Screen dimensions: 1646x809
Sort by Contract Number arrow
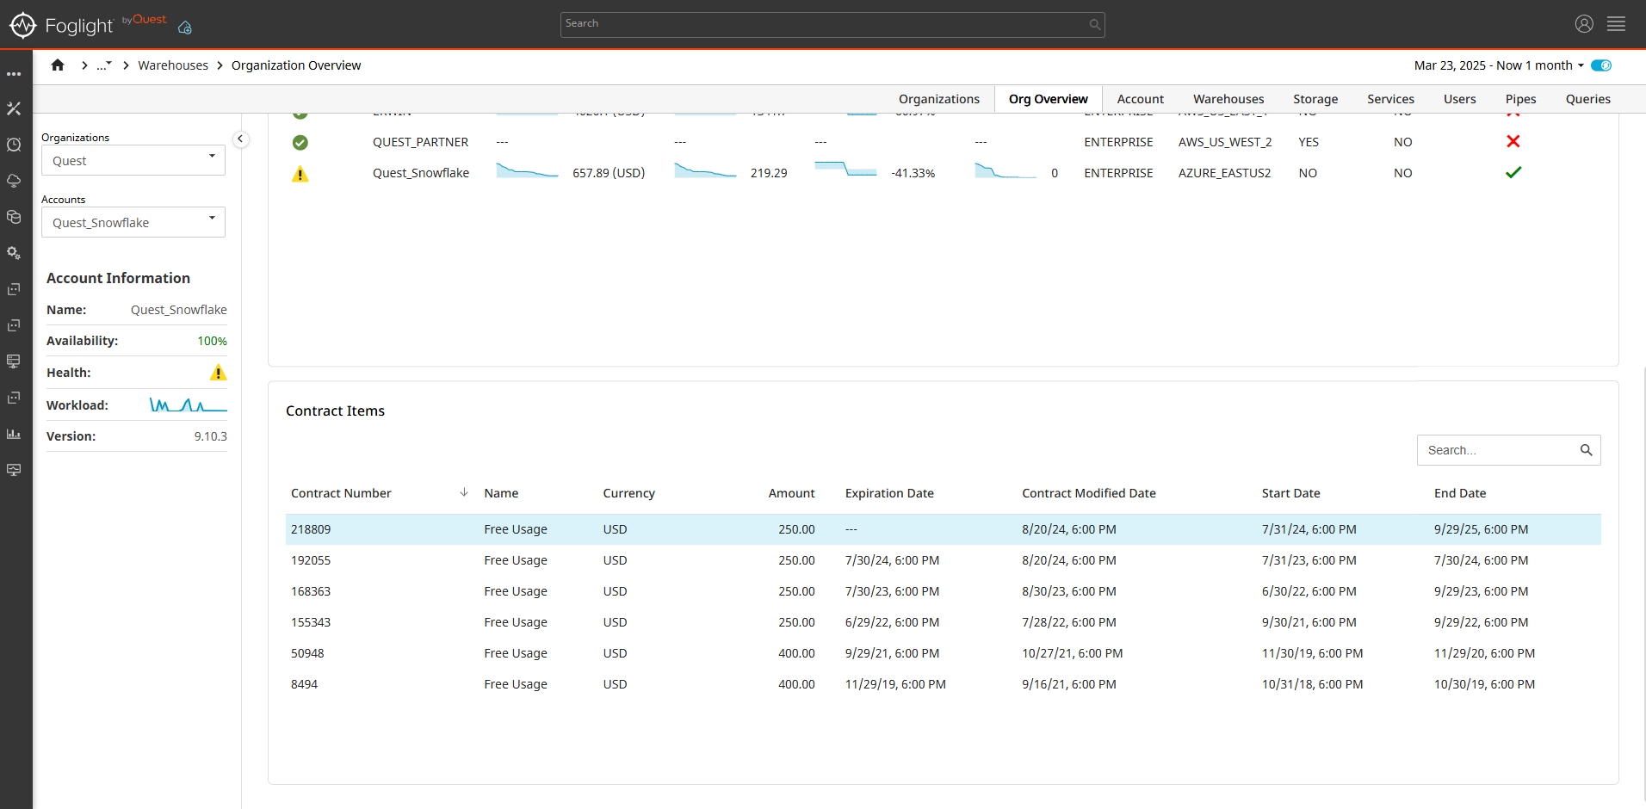coord(464,492)
